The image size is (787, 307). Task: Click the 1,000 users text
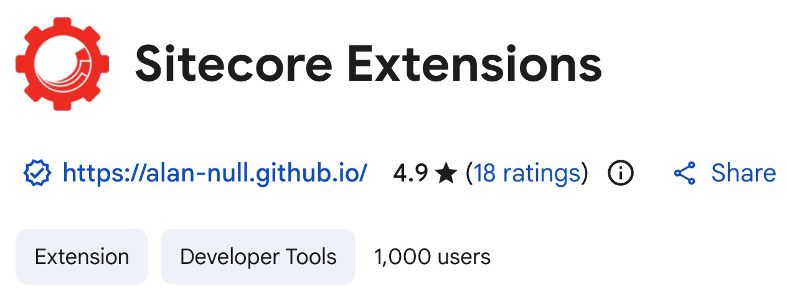click(432, 257)
